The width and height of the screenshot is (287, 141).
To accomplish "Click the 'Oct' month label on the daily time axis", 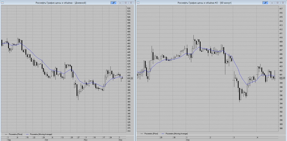I will point(46,140).
